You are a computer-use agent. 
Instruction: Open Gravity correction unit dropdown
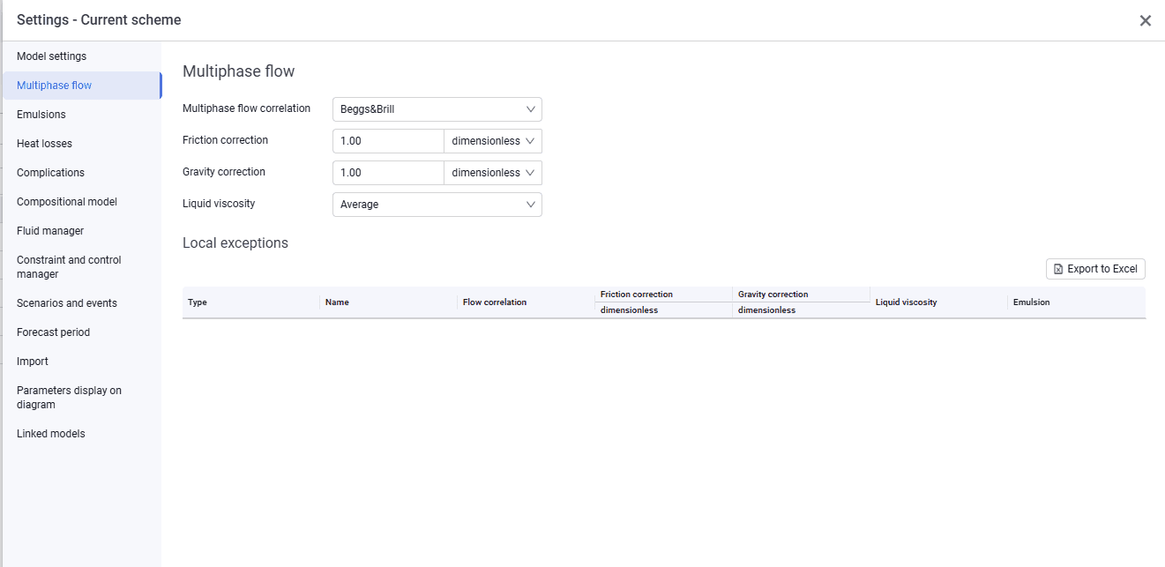(x=493, y=173)
